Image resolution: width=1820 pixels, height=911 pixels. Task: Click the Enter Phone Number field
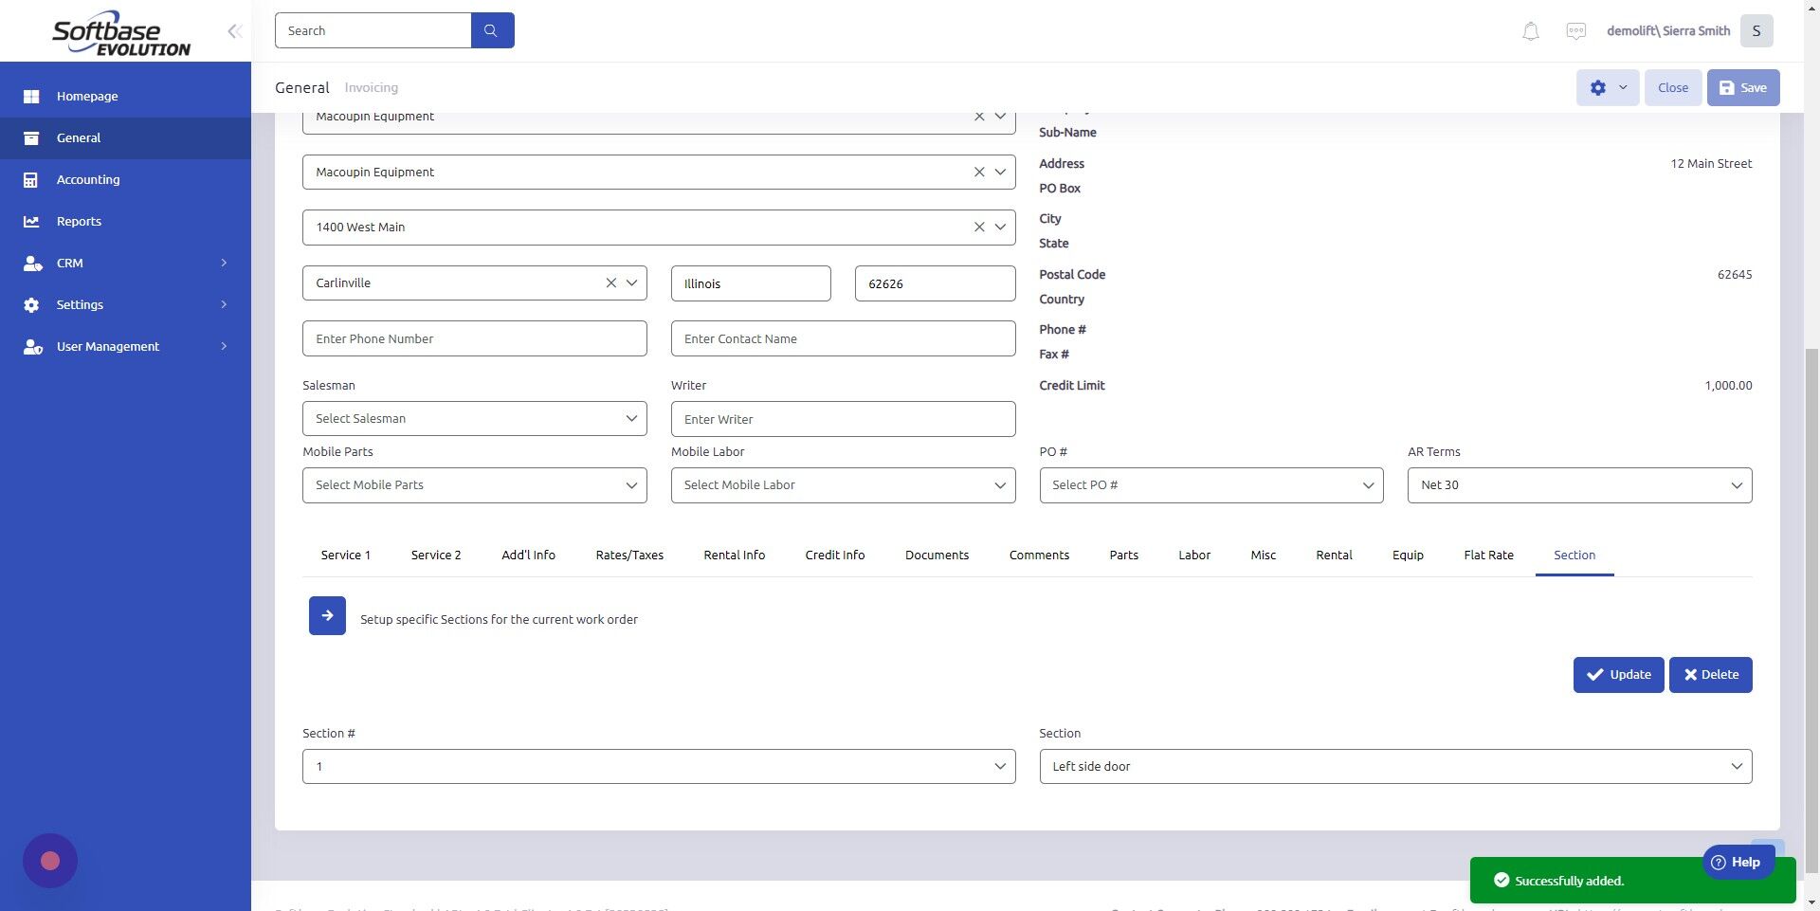click(474, 338)
